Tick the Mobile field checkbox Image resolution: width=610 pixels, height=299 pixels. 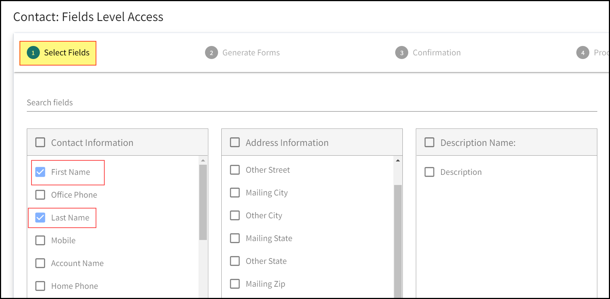[40, 240]
